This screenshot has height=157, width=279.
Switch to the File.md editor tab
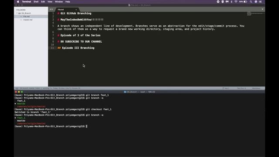[61, 10]
